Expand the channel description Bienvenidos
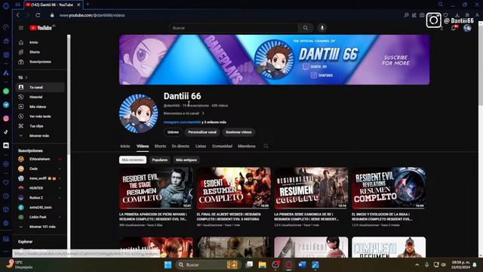Screen dimensions: 483x272 coord(183,113)
